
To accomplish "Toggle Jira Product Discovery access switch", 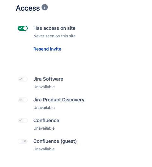I will point(23,100).
